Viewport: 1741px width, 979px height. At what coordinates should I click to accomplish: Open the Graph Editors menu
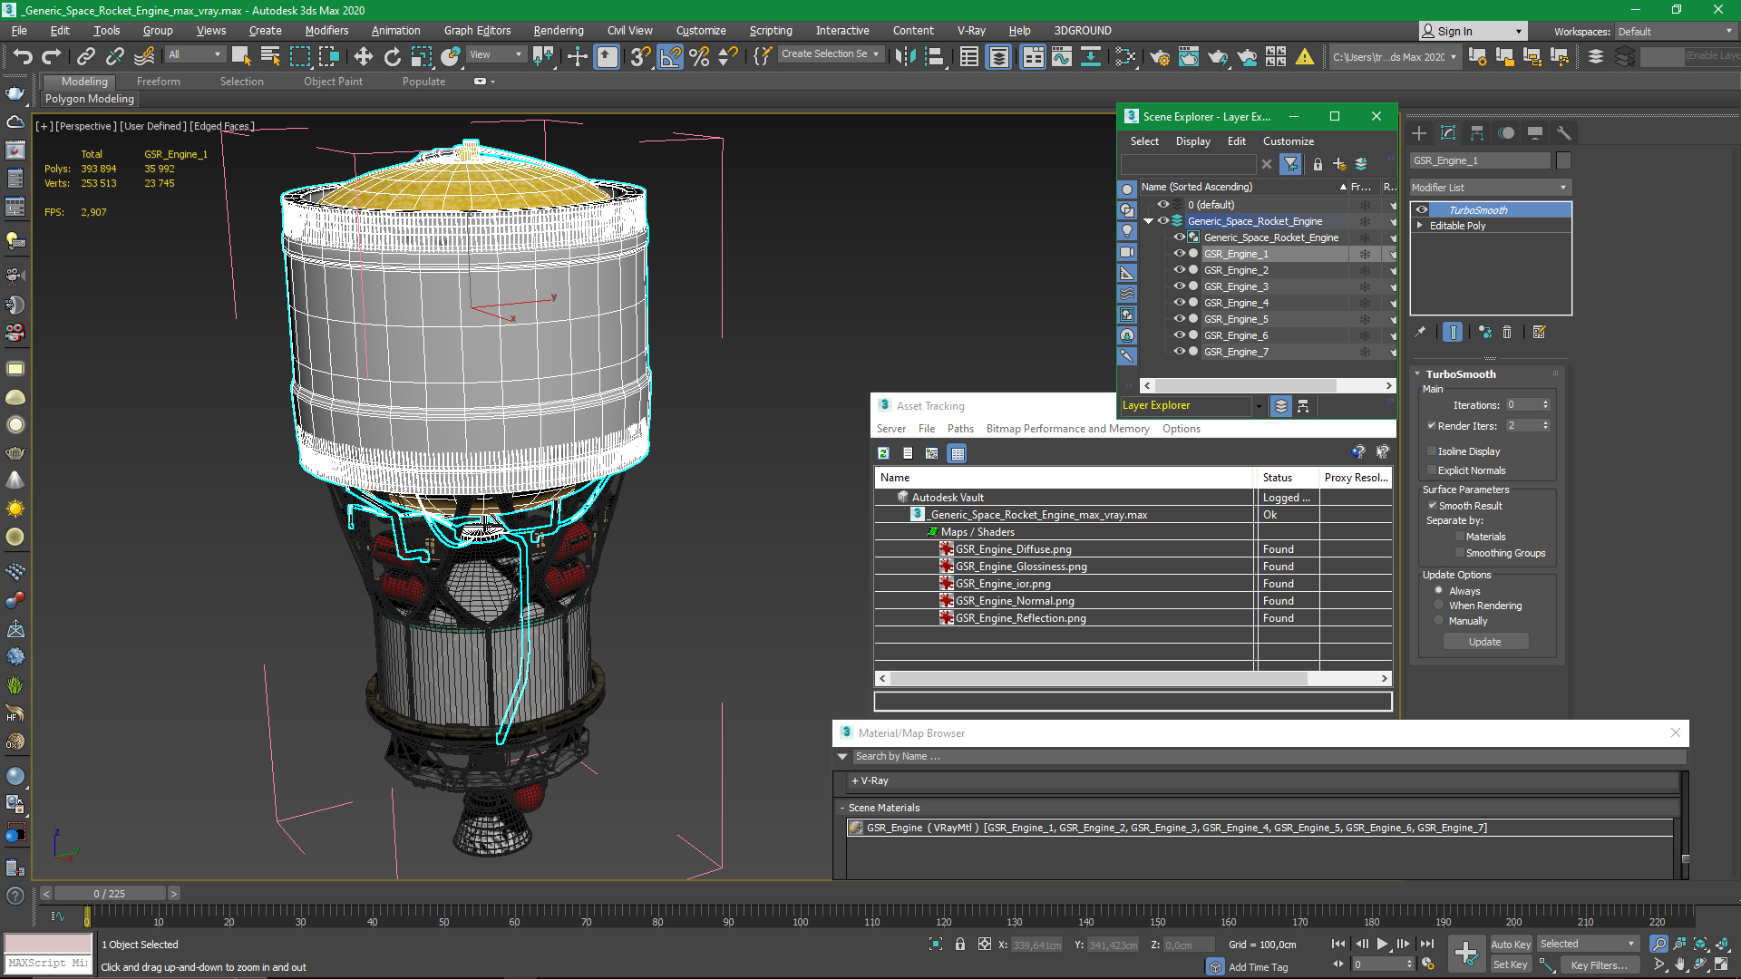pos(477,31)
